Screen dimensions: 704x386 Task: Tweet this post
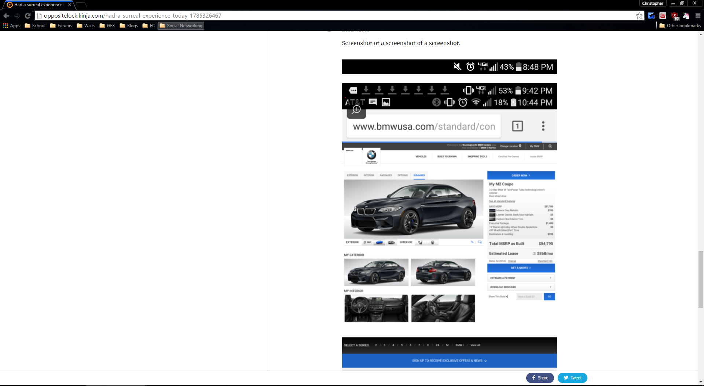point(572,378)
